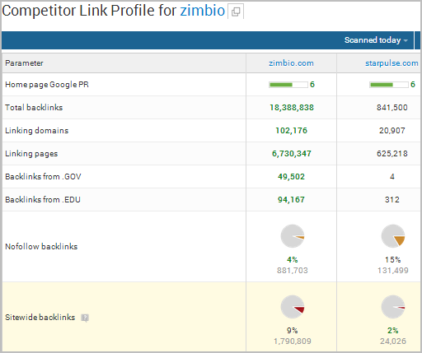Select the Total backlinks row label
Viewport: 422px width, 353px height.
pos(34,107)
